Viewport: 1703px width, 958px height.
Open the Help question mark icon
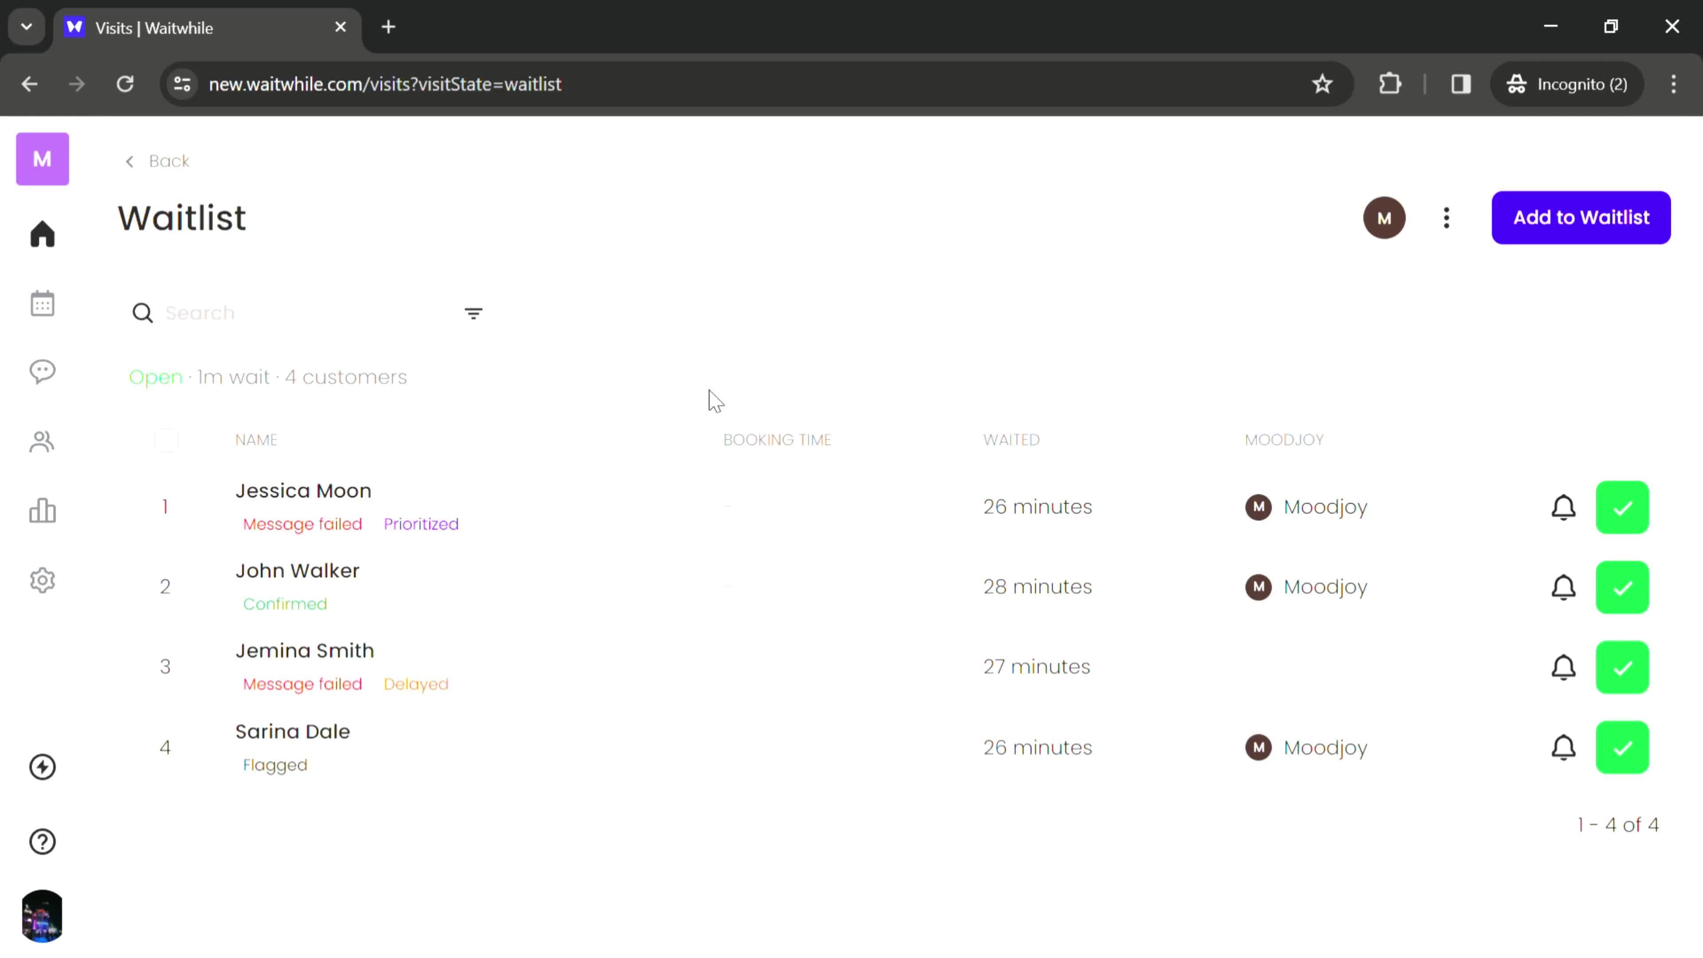pyautogui.click(x=42, y=842)
